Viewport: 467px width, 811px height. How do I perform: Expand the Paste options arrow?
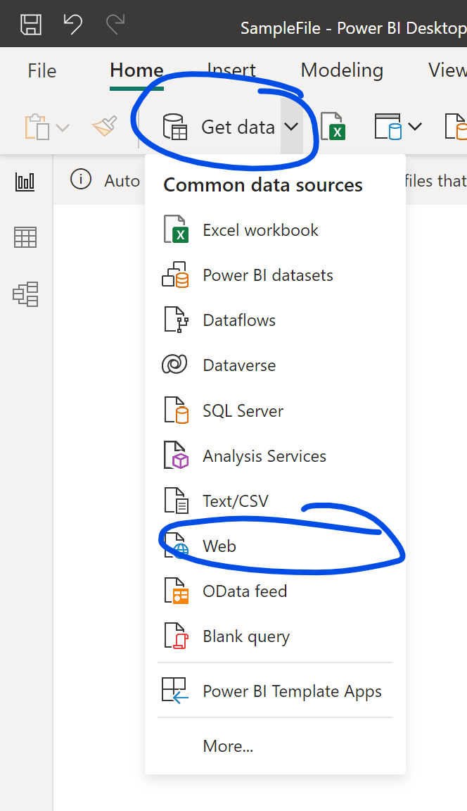click(62, 127)
